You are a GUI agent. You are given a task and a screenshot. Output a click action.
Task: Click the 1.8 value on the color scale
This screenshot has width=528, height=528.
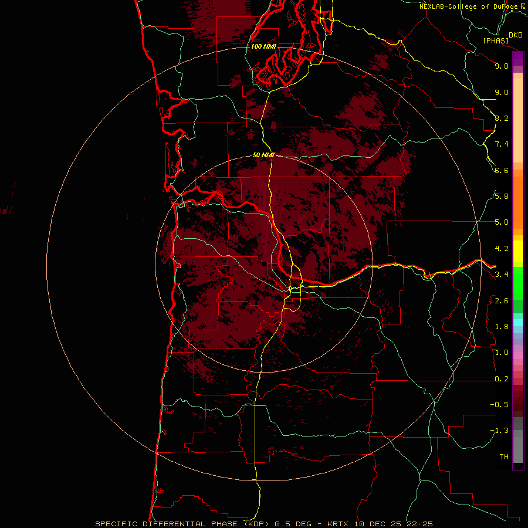coord(502,327)
